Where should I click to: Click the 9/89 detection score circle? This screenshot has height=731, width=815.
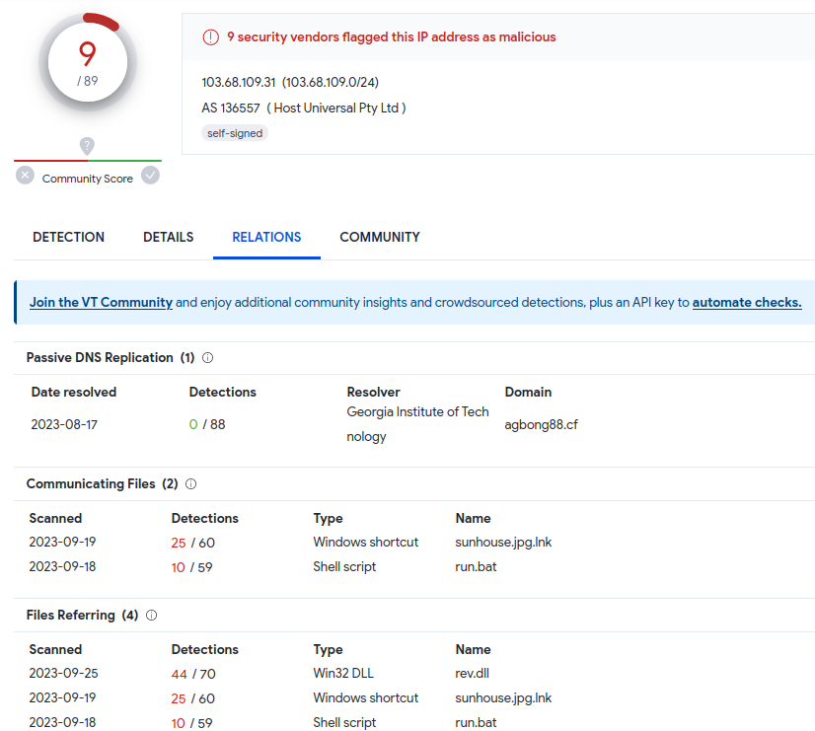(x=88, y=62)
